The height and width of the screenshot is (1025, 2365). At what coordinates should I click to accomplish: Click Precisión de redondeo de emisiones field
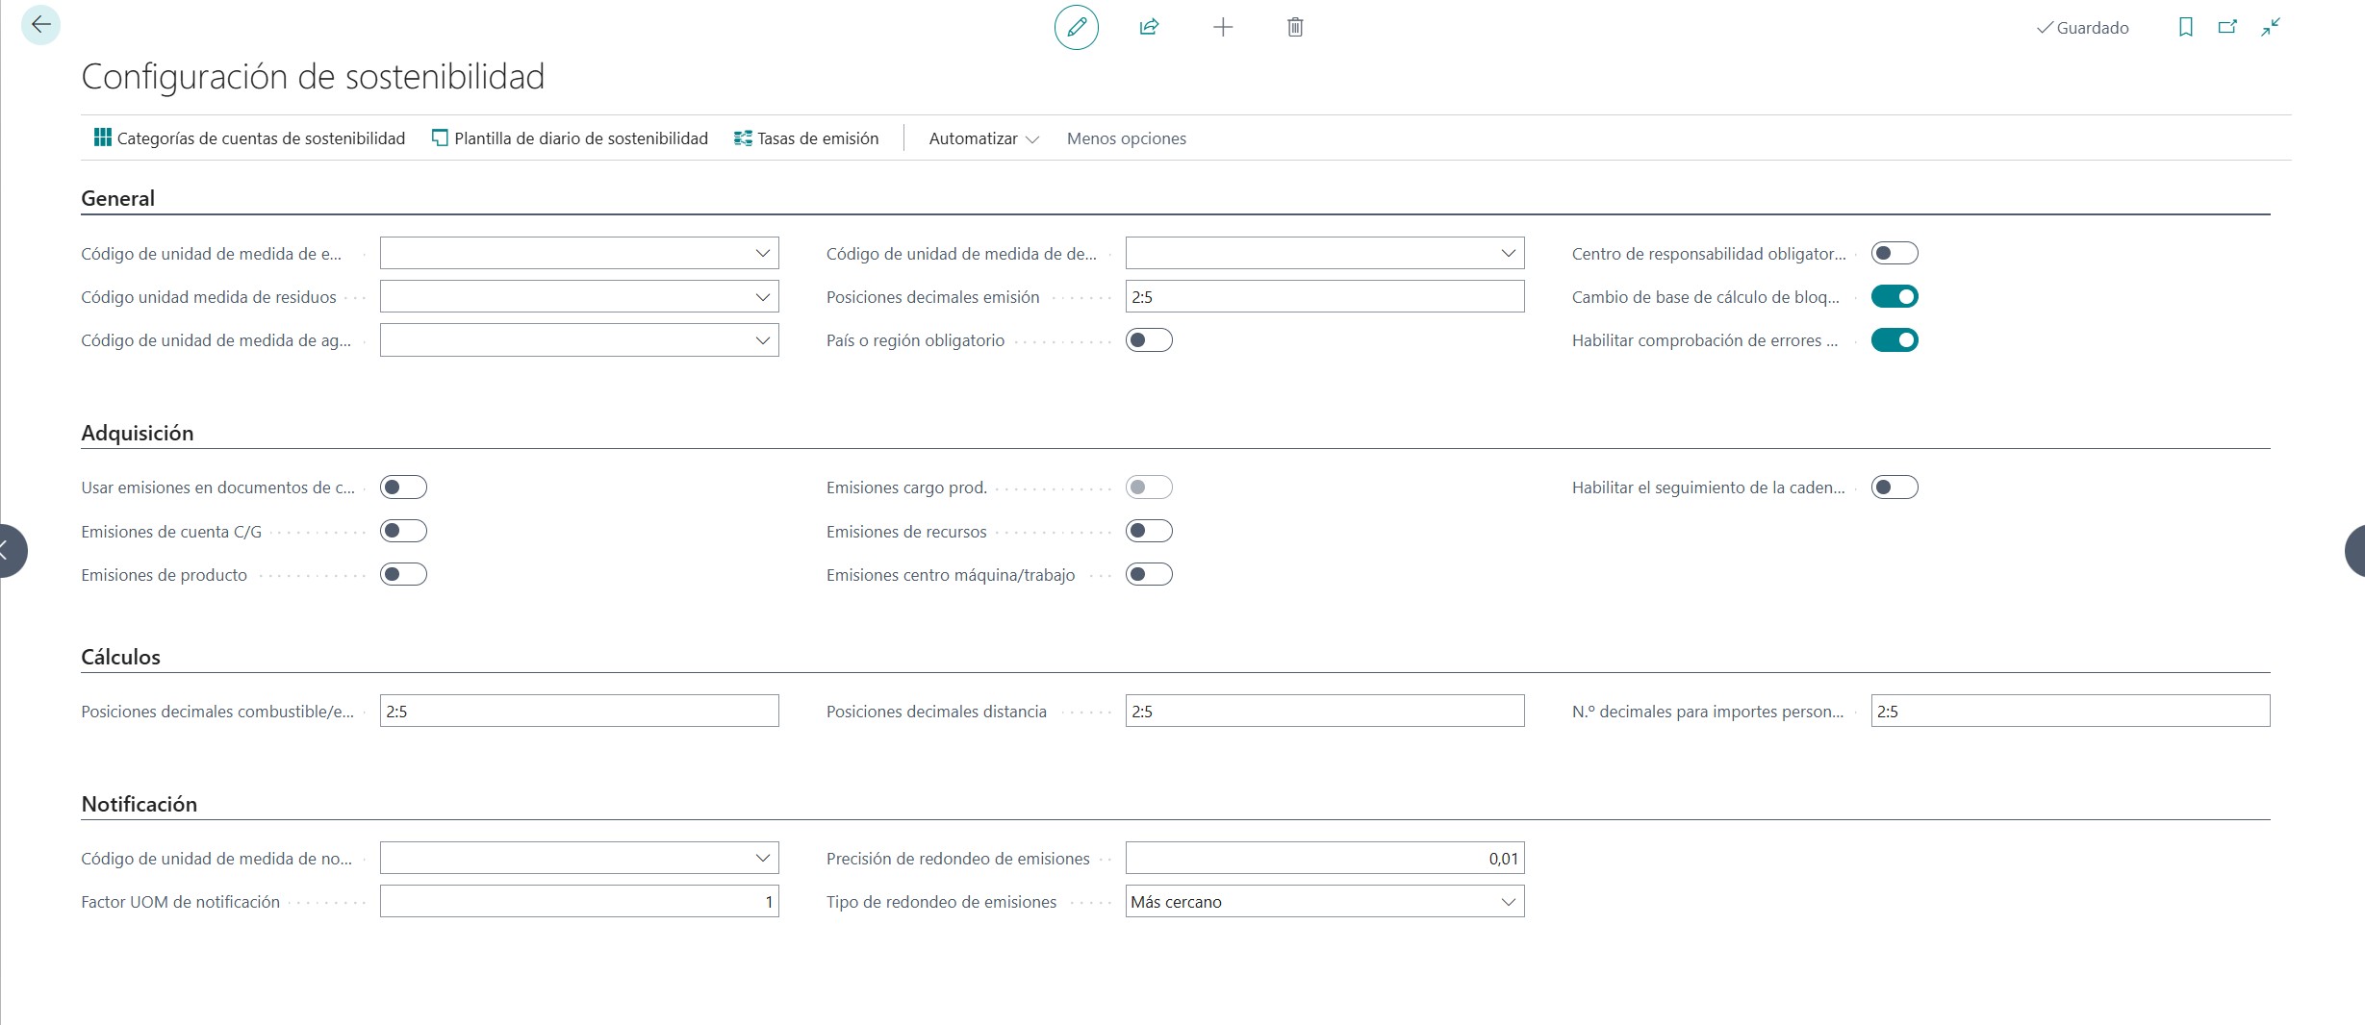(x=1325, y=858)
